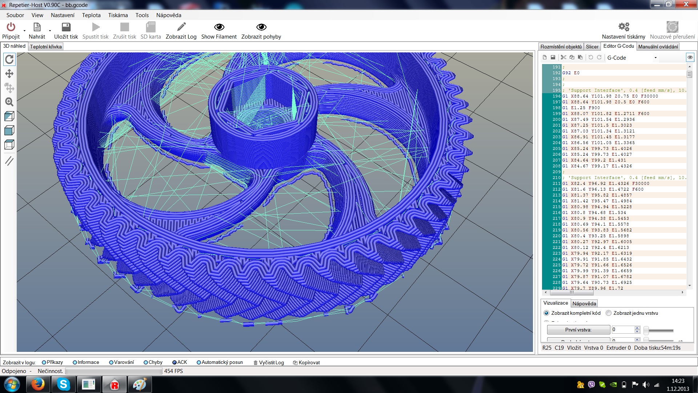Click the První vrstva button

(578, 330)
